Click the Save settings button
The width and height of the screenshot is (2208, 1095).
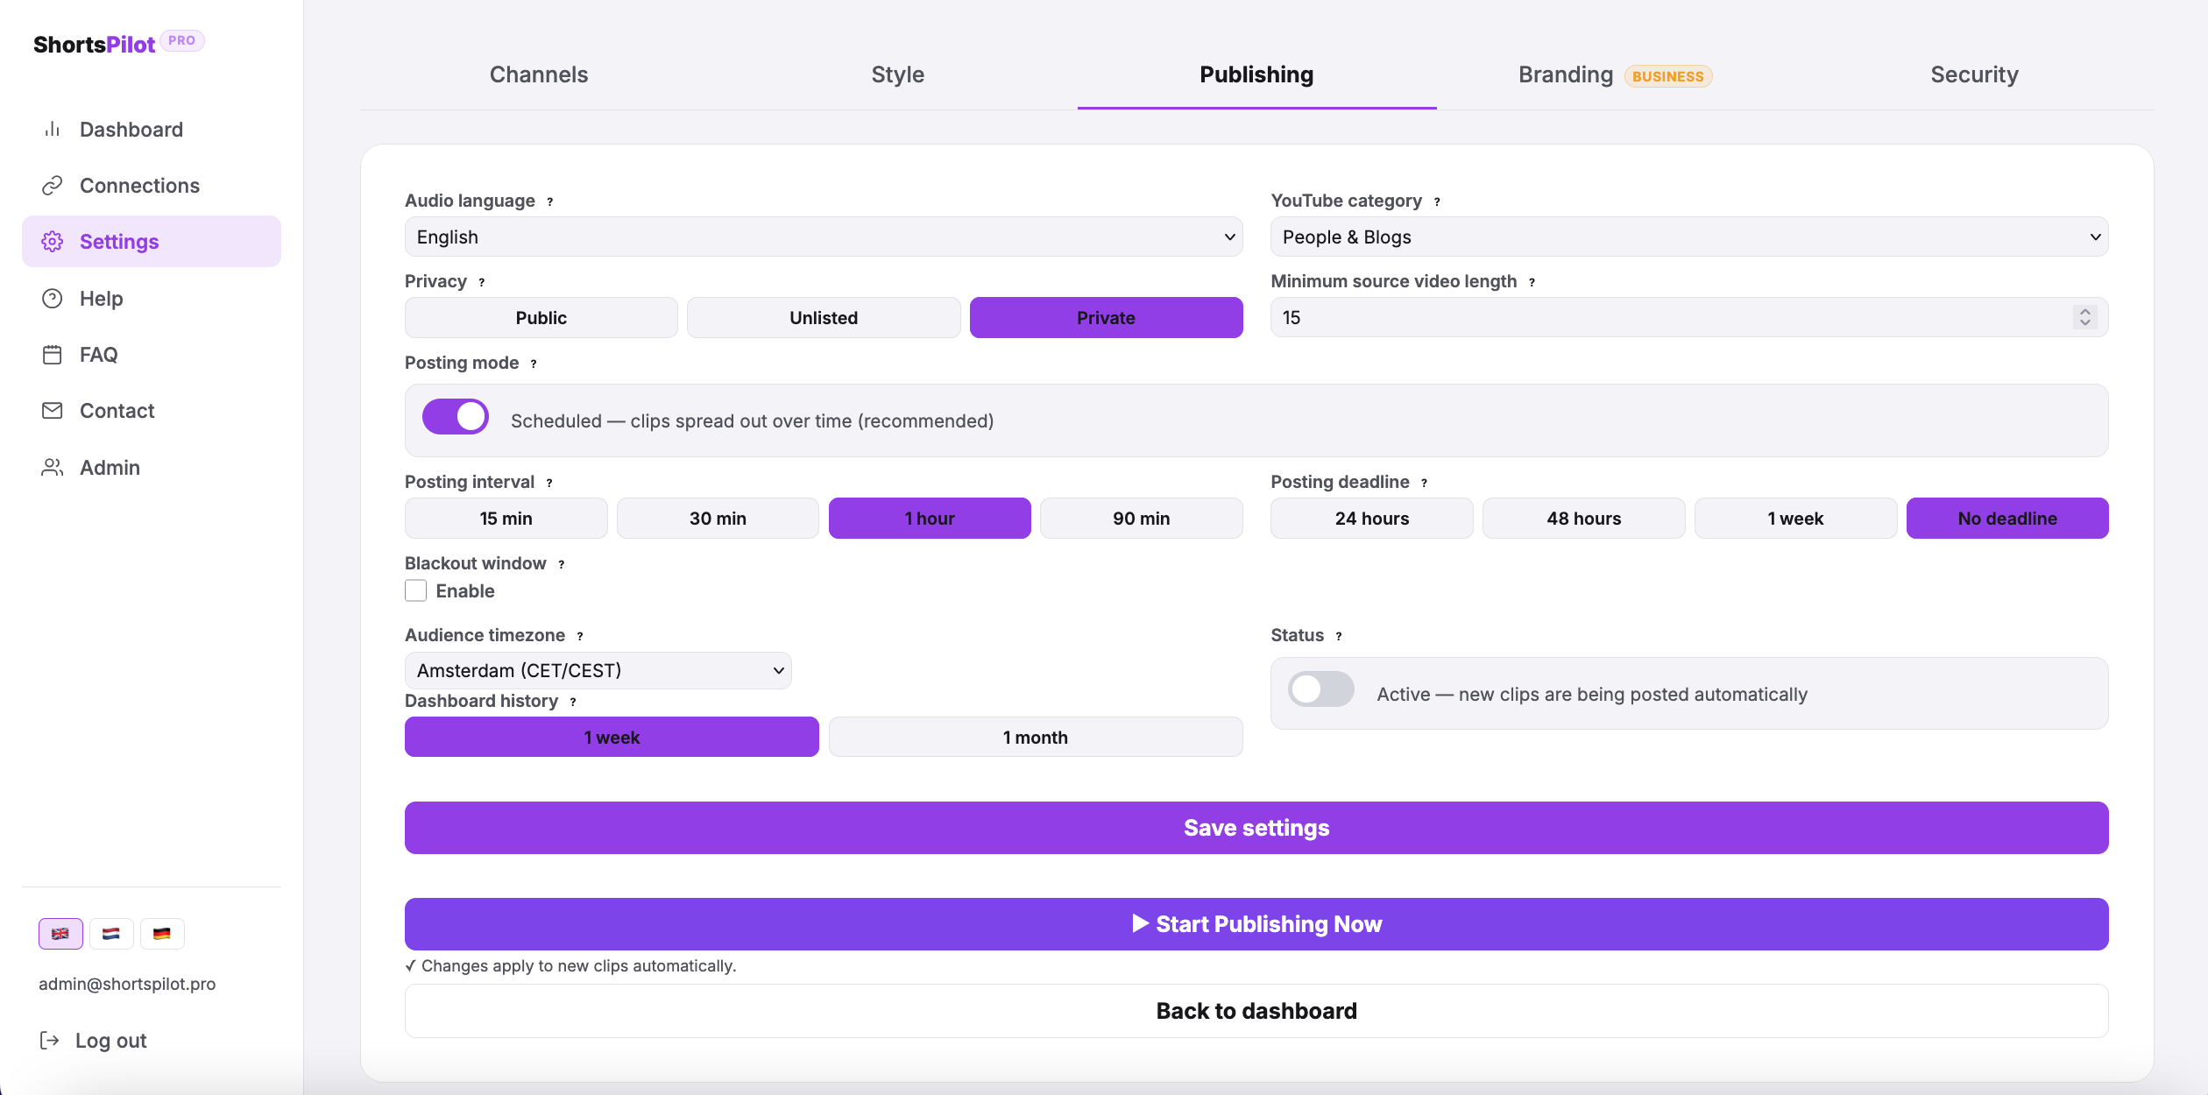pos(1256,827)
